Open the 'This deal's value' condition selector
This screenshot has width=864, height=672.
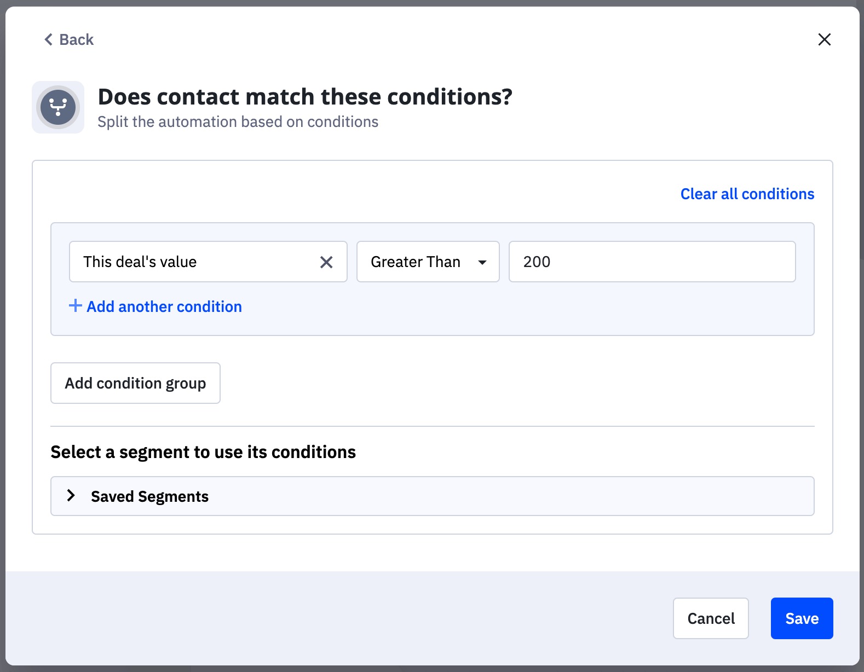pyautogui.click(x=192, y=262)
